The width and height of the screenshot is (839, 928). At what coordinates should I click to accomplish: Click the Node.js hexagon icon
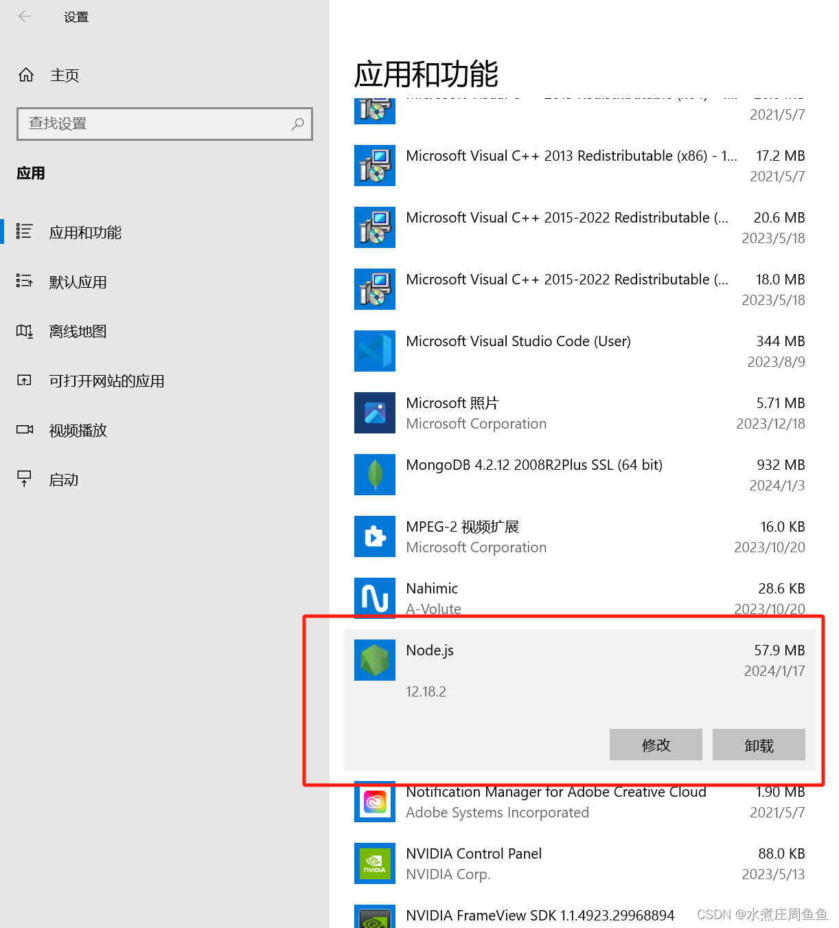pos(375,660)
